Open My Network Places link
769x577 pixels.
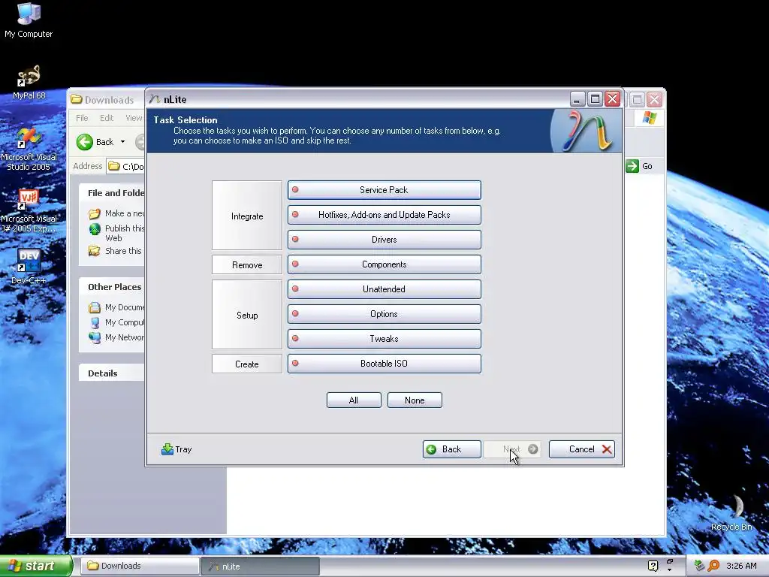point(116,337)
